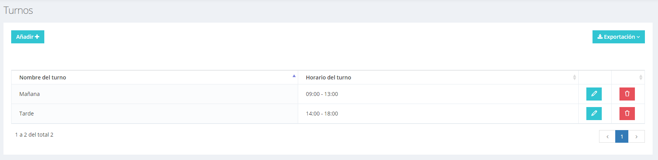Click sort arrows in last column header
This screenshot has width=658, height=160.
pos(641,78)
